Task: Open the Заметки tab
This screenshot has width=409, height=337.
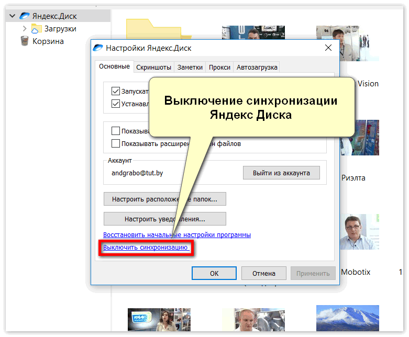Action: 190,68
